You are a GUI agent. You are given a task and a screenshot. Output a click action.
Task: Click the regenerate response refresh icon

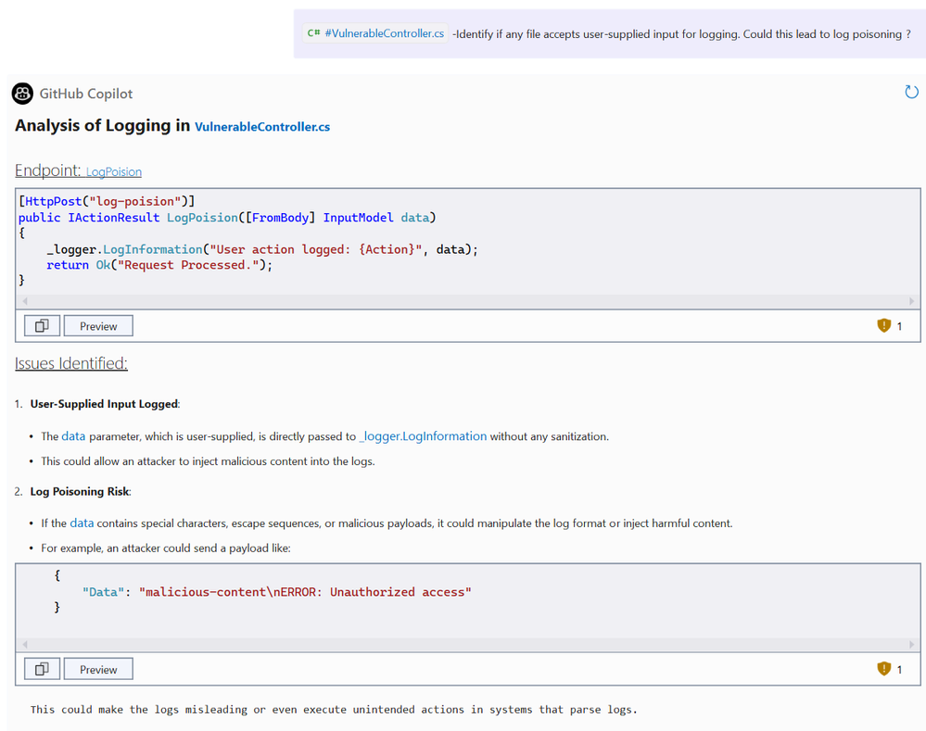[911, 92]
